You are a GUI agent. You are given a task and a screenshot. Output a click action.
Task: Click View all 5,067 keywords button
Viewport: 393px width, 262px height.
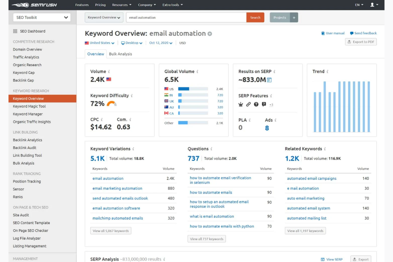tap(111, 231)
